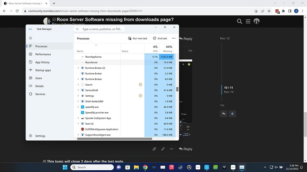Sort processes by Name column header
Image resolution: width=307 pixels, height=172 pixels.
[x=80, y=51]
